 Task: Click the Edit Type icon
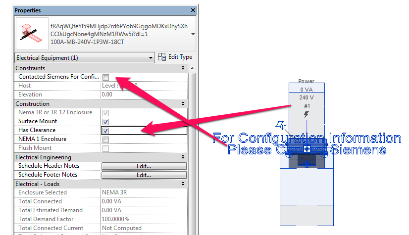click(162, 57)
